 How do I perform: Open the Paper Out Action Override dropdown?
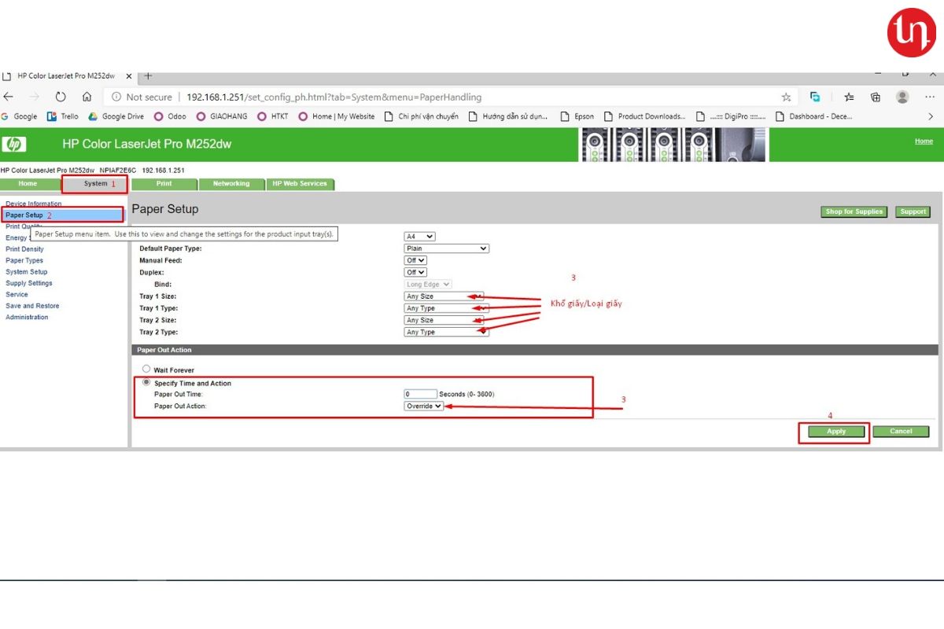point(424,406)
